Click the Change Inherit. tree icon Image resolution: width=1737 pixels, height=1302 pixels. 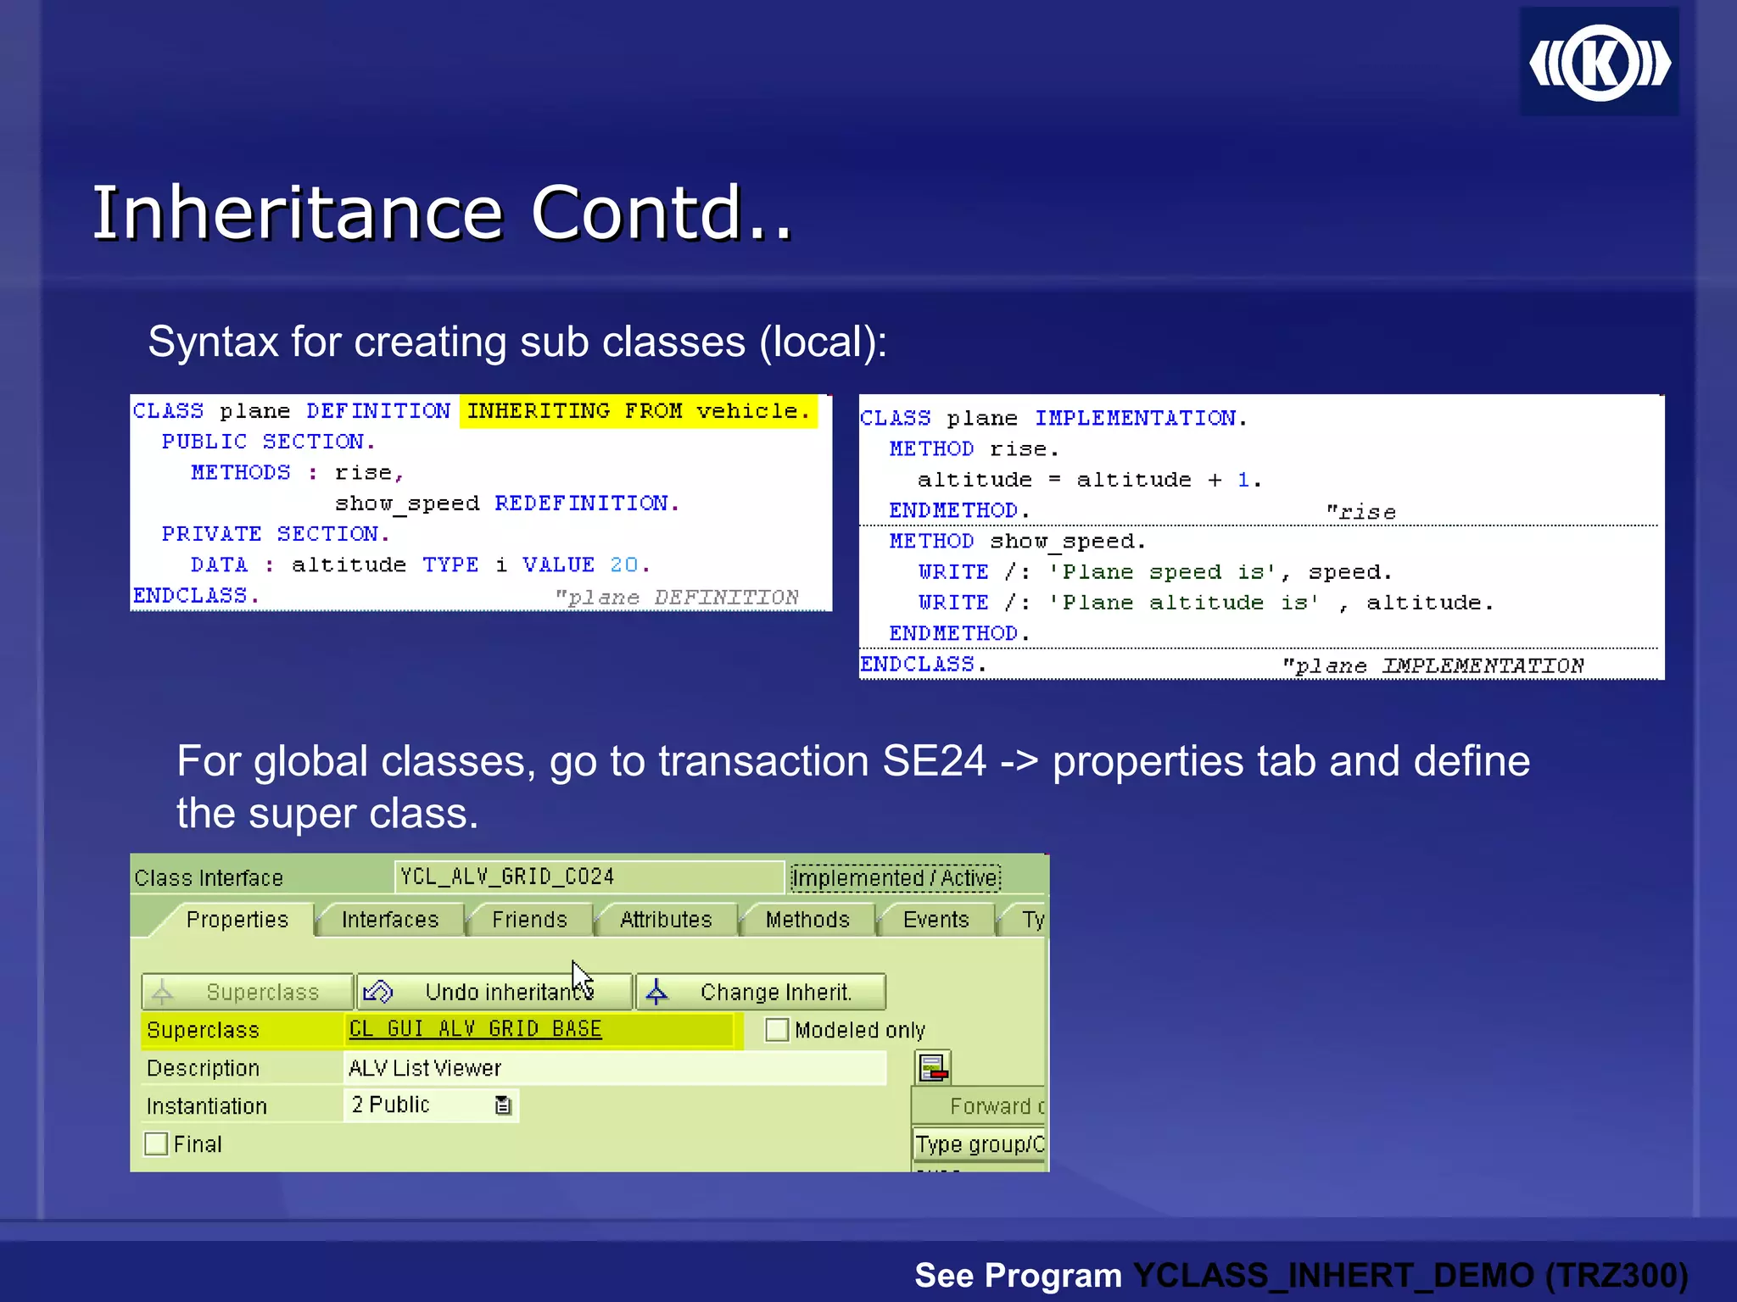(657, 991)
